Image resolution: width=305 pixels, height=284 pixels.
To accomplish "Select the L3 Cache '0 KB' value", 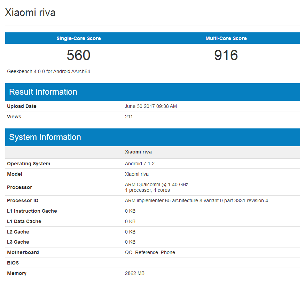I will pyautogui.click(x=130, y=242).
